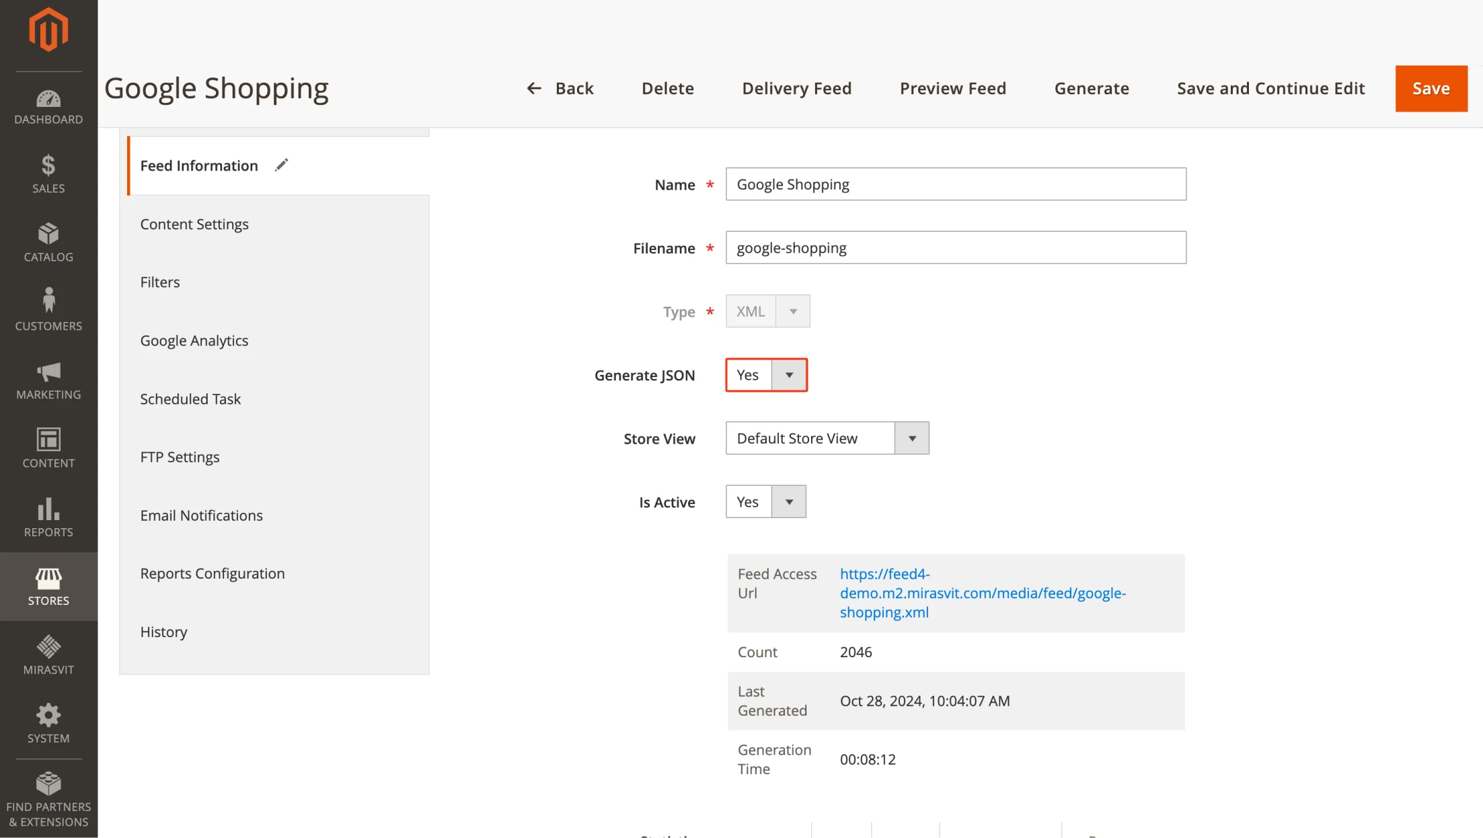Screen dimensions: 1483x838
Task: Open the Store View dropdown
Action: click(912, 437)
